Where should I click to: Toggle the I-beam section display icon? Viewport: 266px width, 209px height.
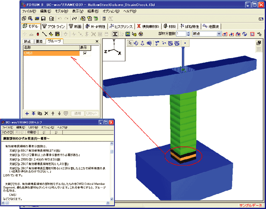point(115,34)
